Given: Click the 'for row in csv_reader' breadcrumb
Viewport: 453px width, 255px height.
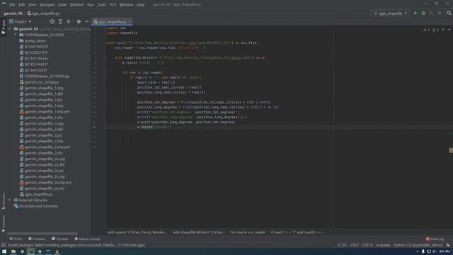Looking at the screenshot, I should click(248, 232).
